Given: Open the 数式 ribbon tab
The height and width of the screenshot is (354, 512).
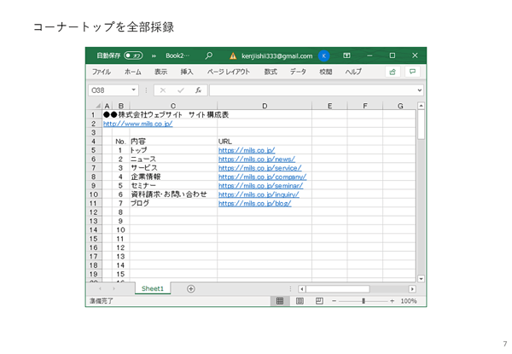Looking at the screenshot, I should pyautogui.click(x=271, y=72).
